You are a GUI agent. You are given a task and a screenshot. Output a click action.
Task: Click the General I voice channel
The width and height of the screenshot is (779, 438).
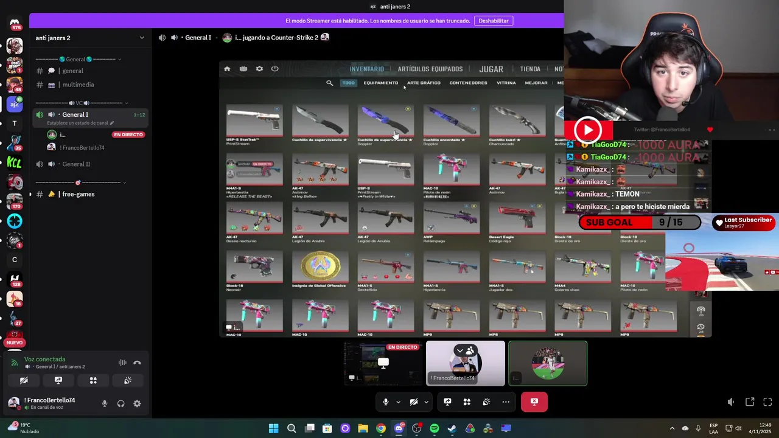click(x=89, y=114)
